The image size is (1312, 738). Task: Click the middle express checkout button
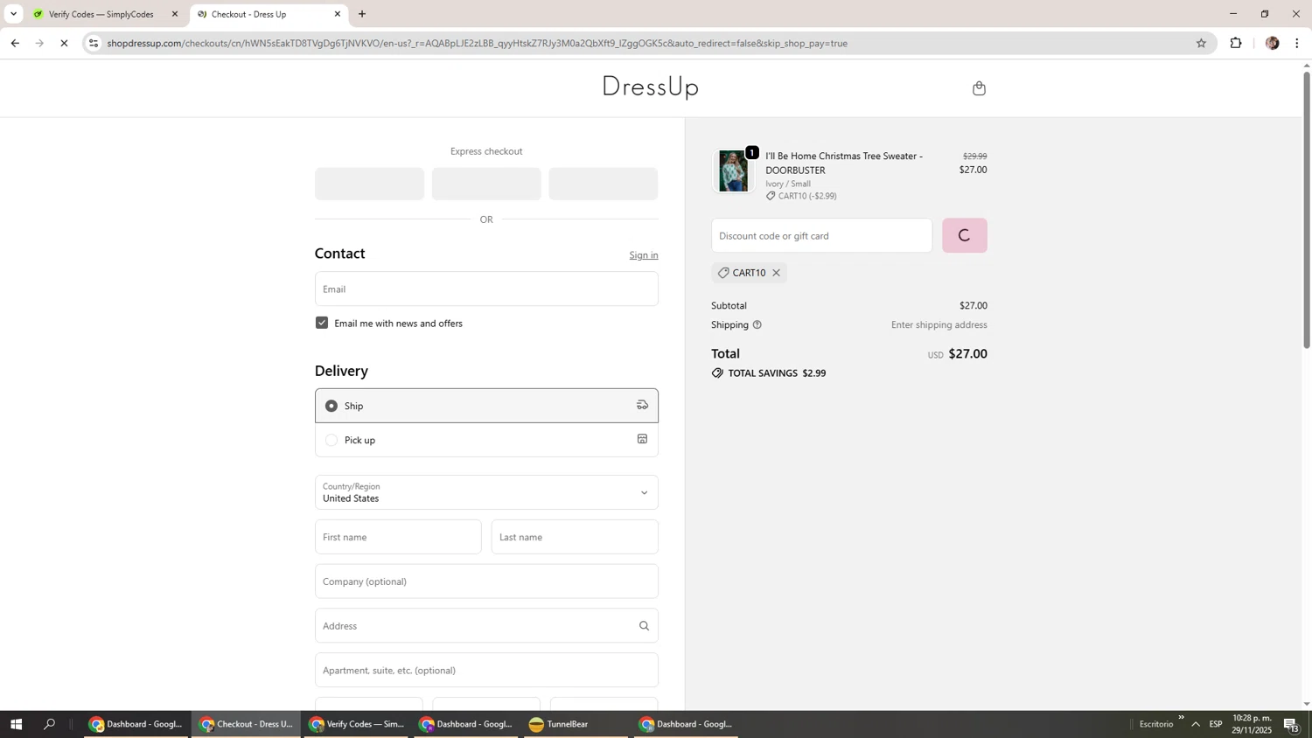486,184
